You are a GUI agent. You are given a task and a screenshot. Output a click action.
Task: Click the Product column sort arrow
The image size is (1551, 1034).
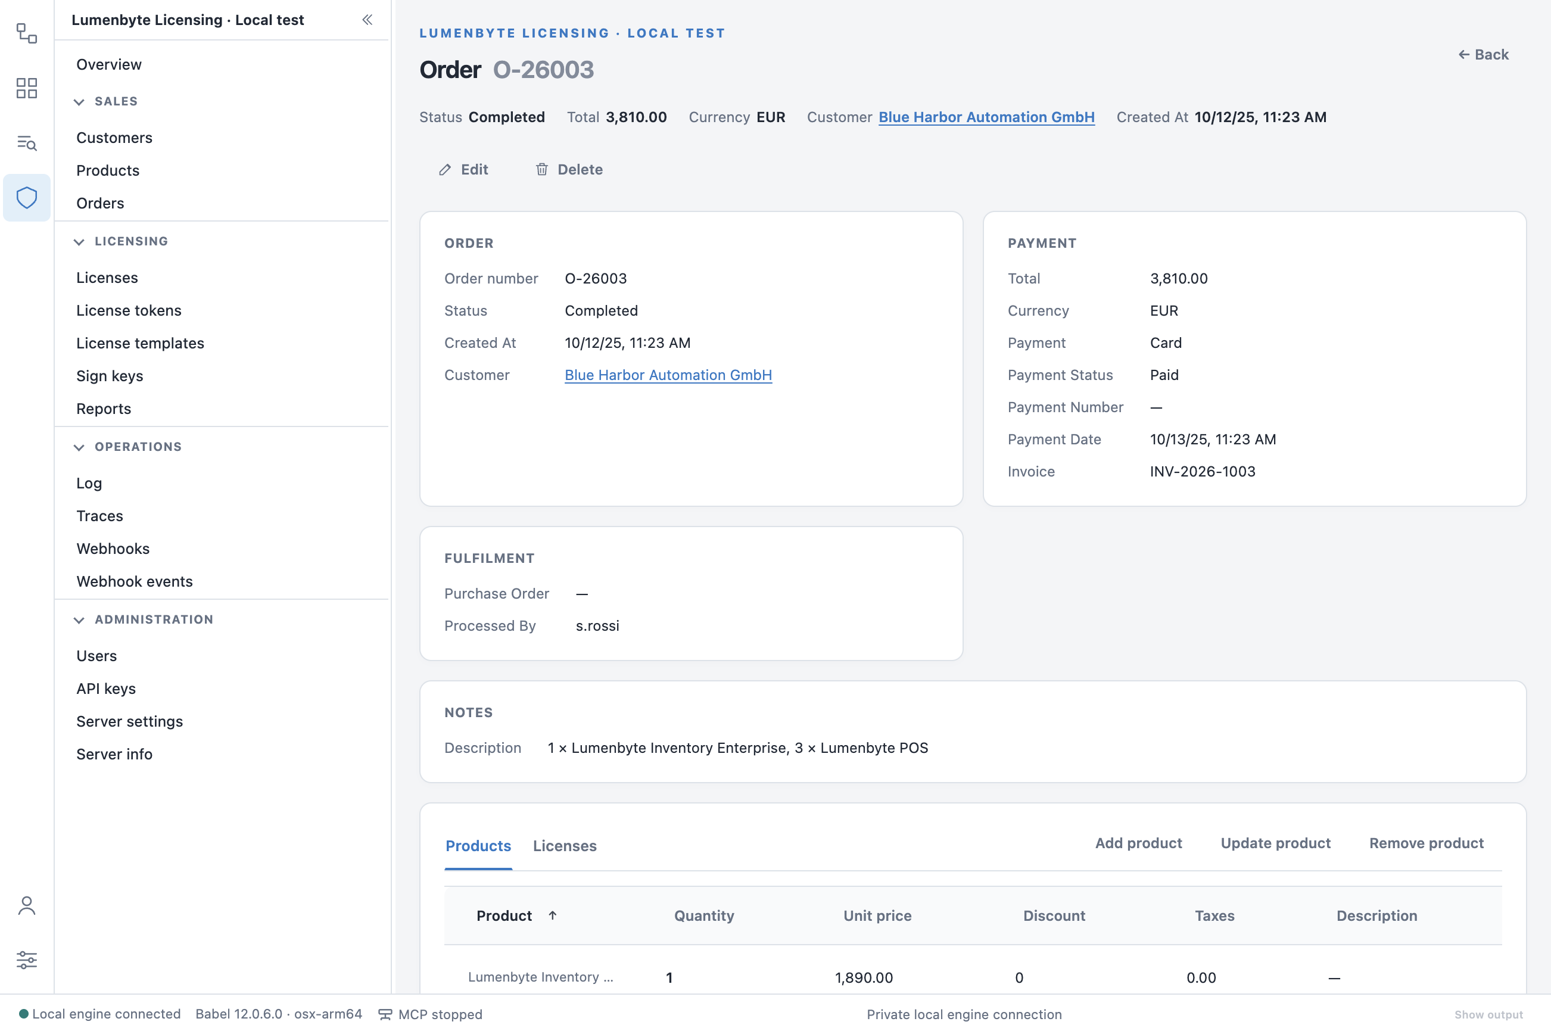click(x=553, y=915)
